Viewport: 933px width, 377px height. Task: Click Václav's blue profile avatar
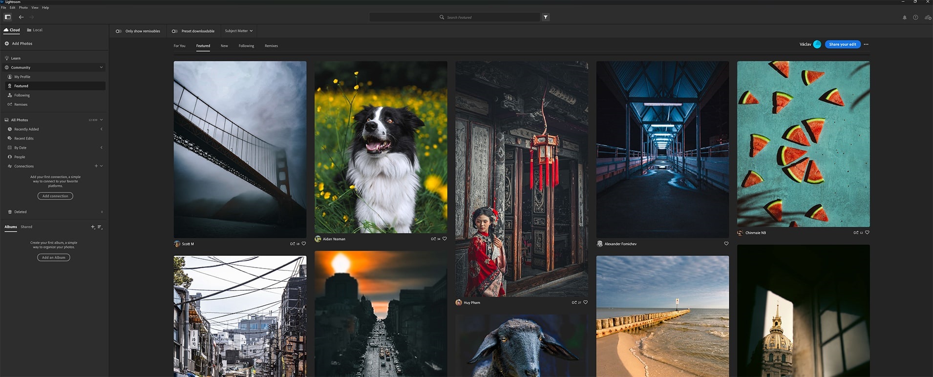pos(817,44)
